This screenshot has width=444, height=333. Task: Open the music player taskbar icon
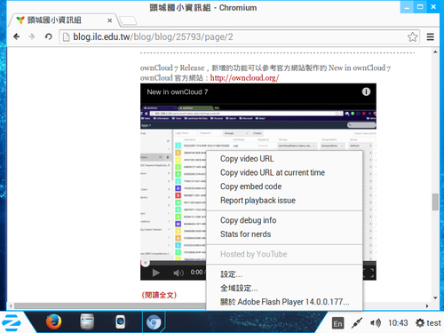(x=120, y=322)
